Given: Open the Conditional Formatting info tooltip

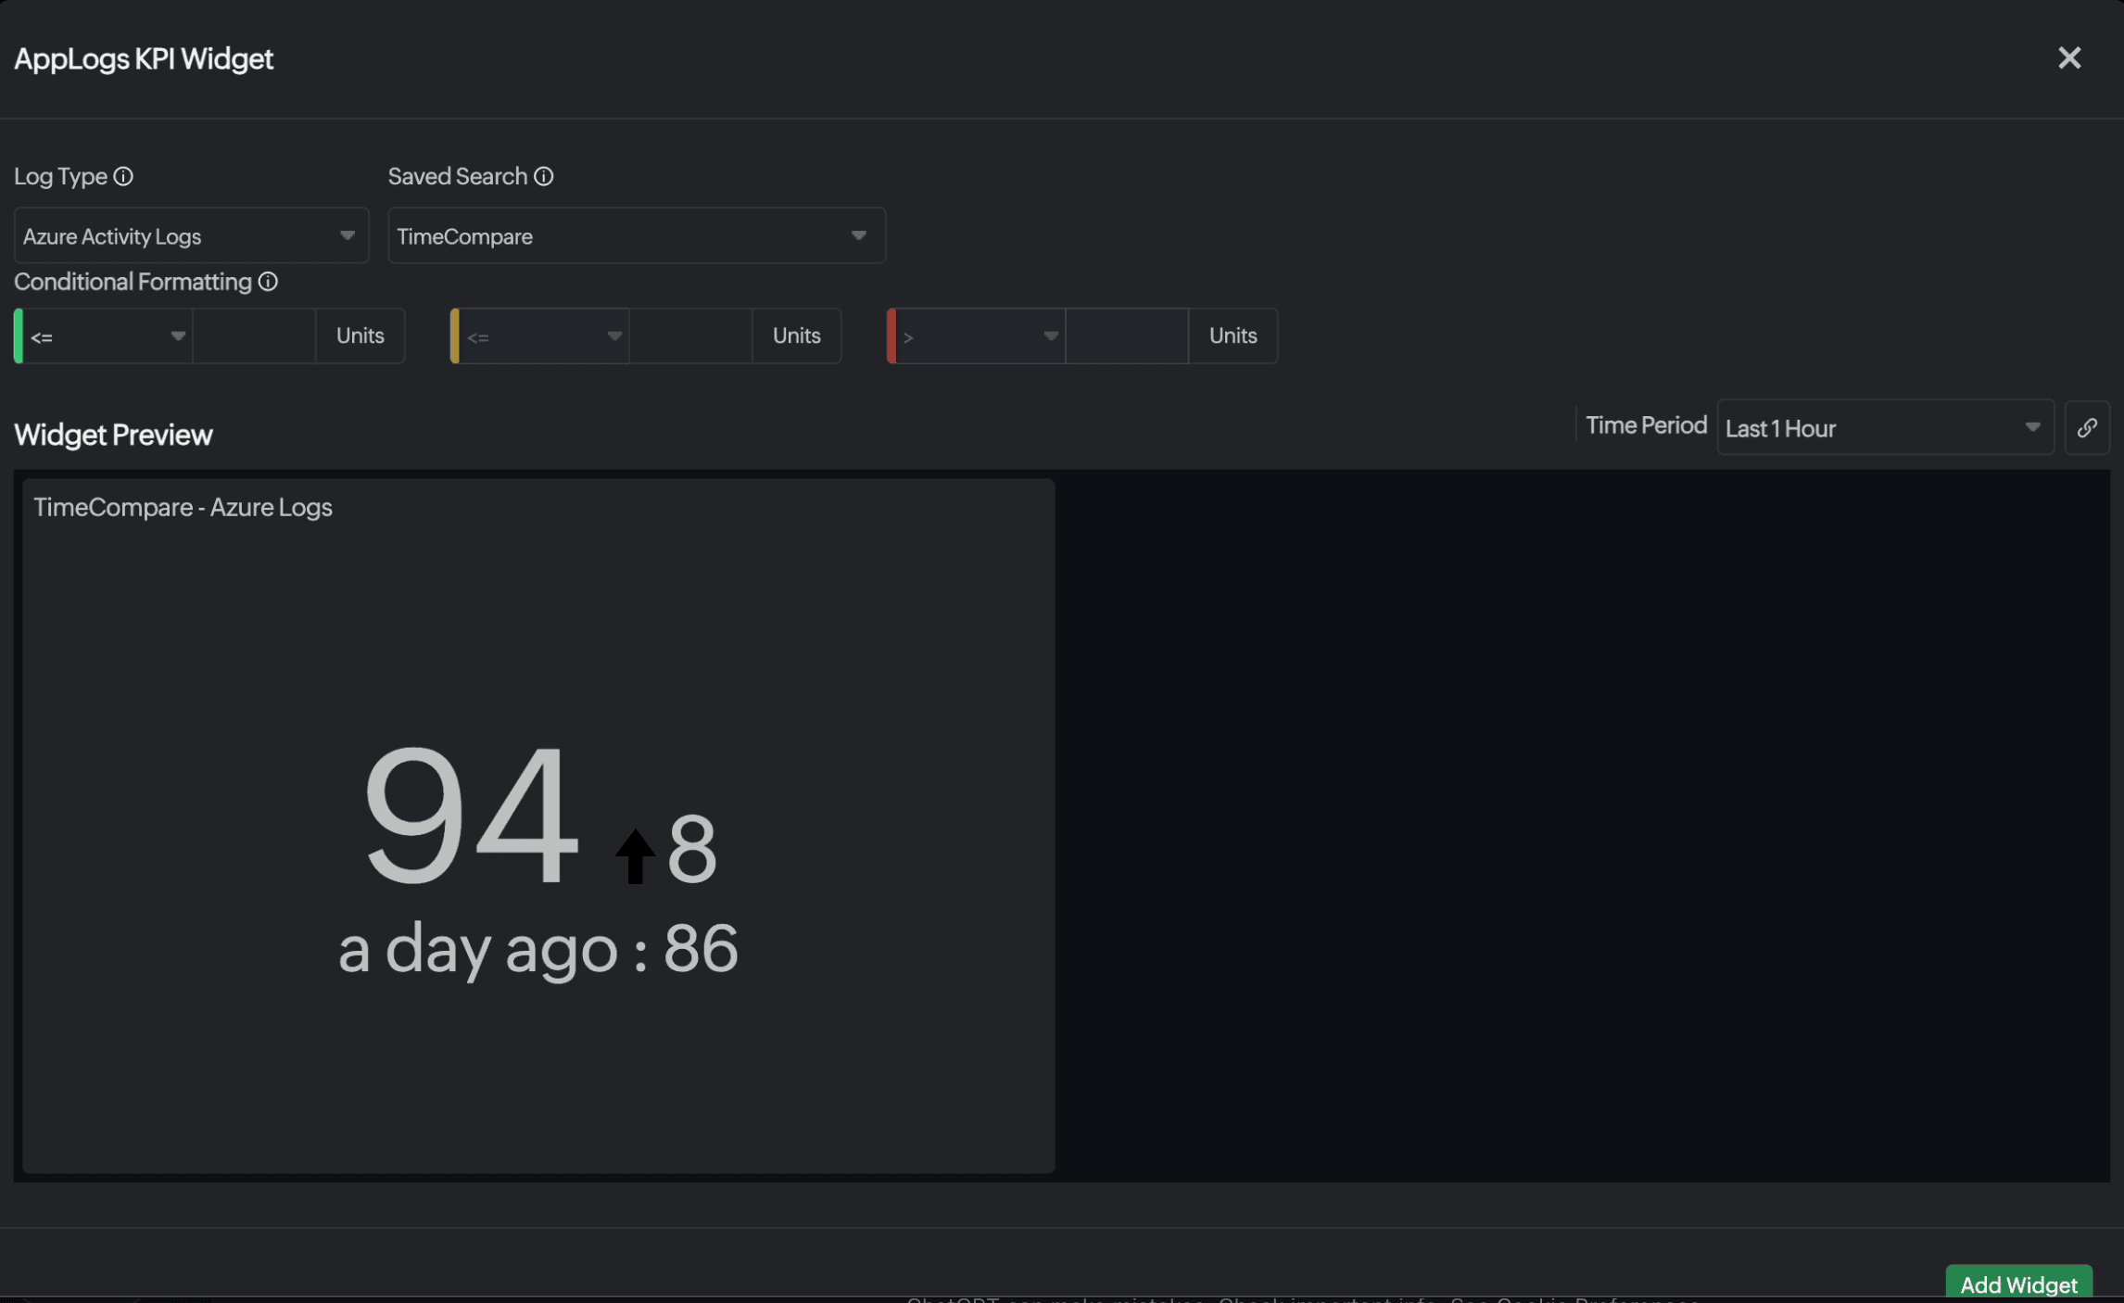Looking at the screenshot, I should (x=268, y=282).
